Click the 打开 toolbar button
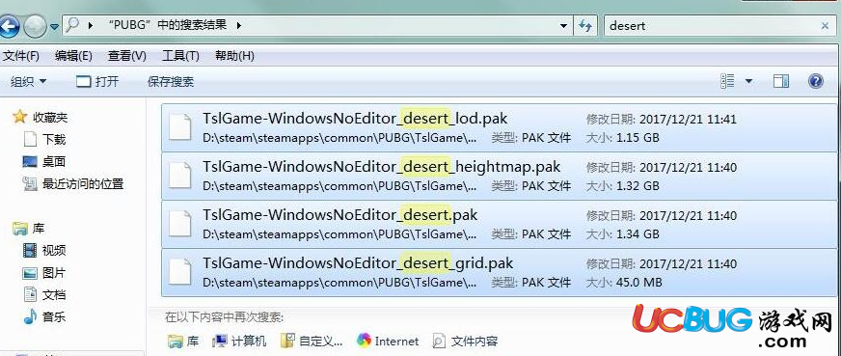Viewport: 841px width, 356px height. (97, 81)
